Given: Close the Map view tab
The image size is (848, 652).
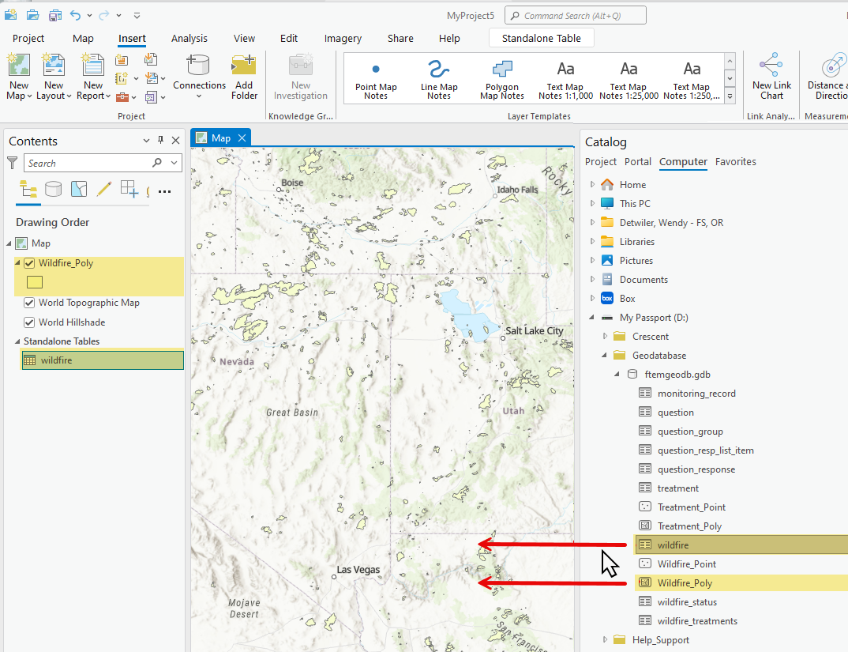Looking at the screenshot, I should [242, 138].
